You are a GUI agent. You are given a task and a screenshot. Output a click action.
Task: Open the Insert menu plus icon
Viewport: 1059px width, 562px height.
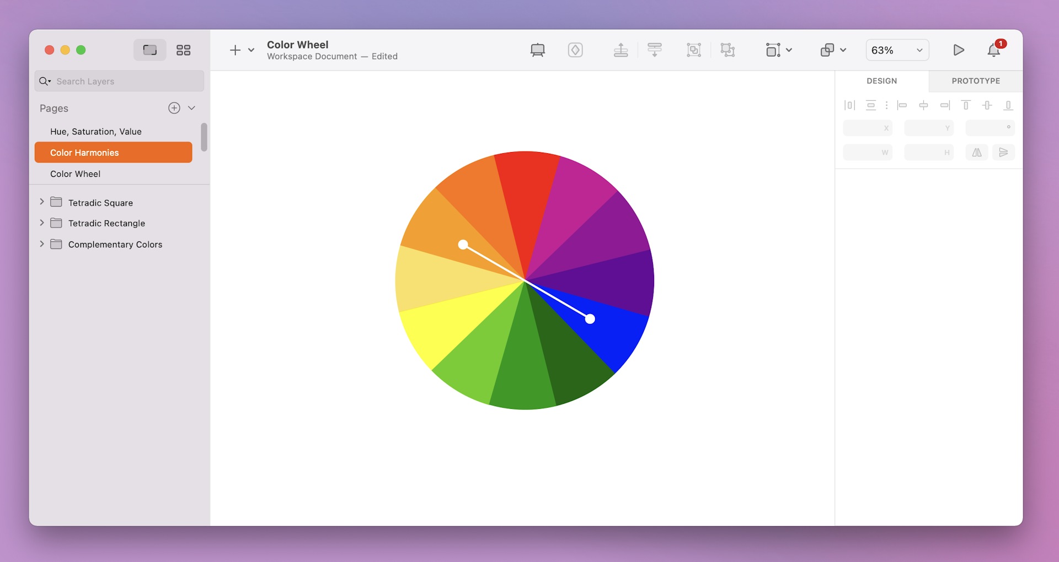click(x=234, y=50)
